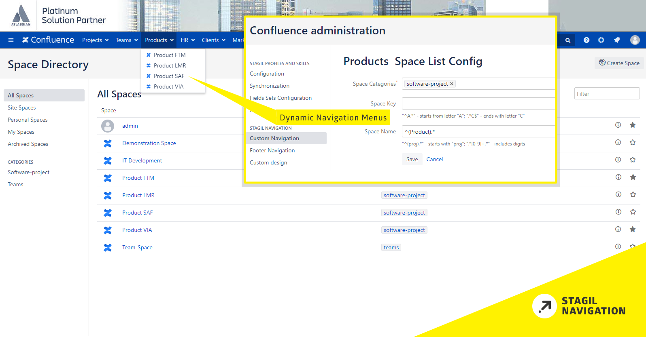Viewport: 646px width, 337px height.
Task: Select Personal Spaces in sidebar
Action: [28, 120]
